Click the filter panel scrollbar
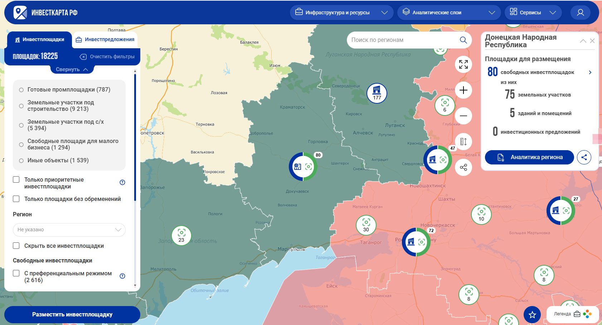The image size is (602, 325). [x=135, y=137]
